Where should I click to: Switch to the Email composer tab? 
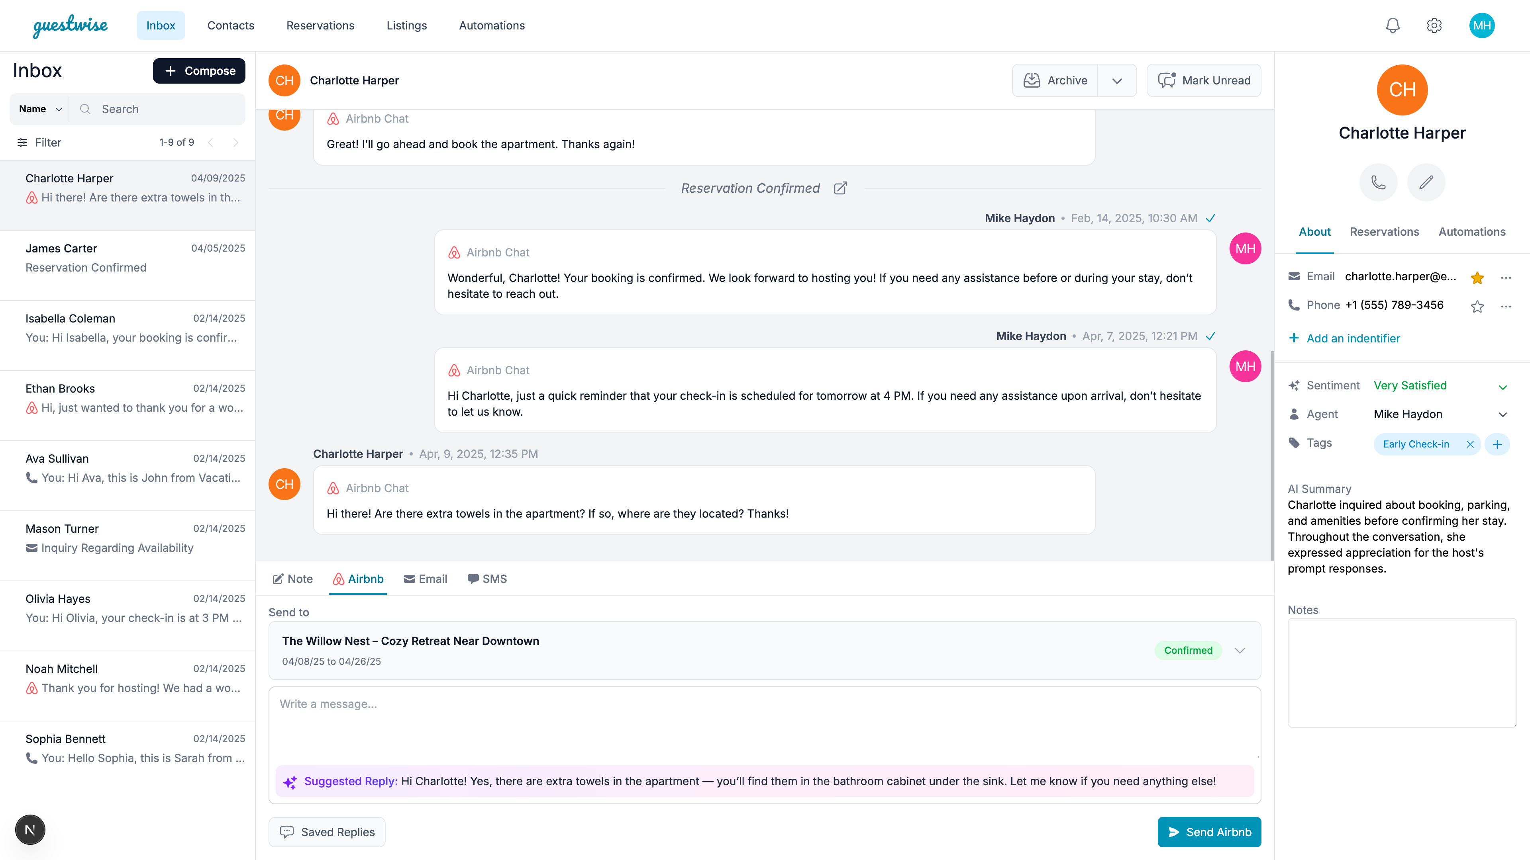click(425, 579)
